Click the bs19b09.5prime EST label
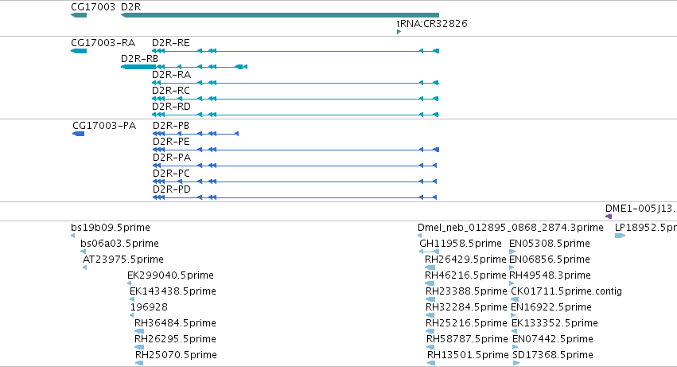 point(111,228)
